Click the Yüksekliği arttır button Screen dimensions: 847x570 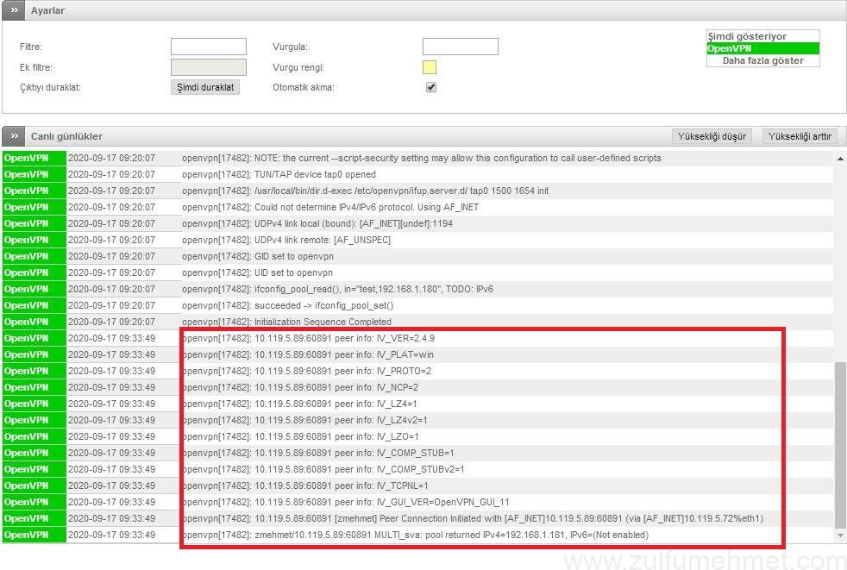pyautogui.click(x=800, y=136)
